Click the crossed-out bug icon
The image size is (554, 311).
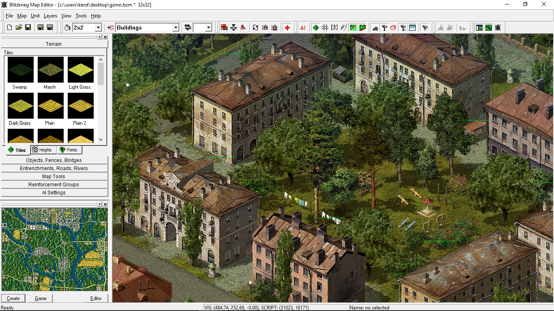[x=498, y=28]
